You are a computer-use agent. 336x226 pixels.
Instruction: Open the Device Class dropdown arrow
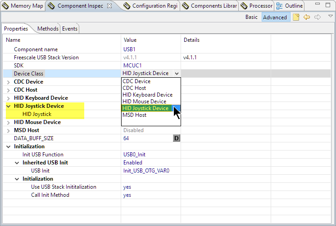[x=177, y=73]
